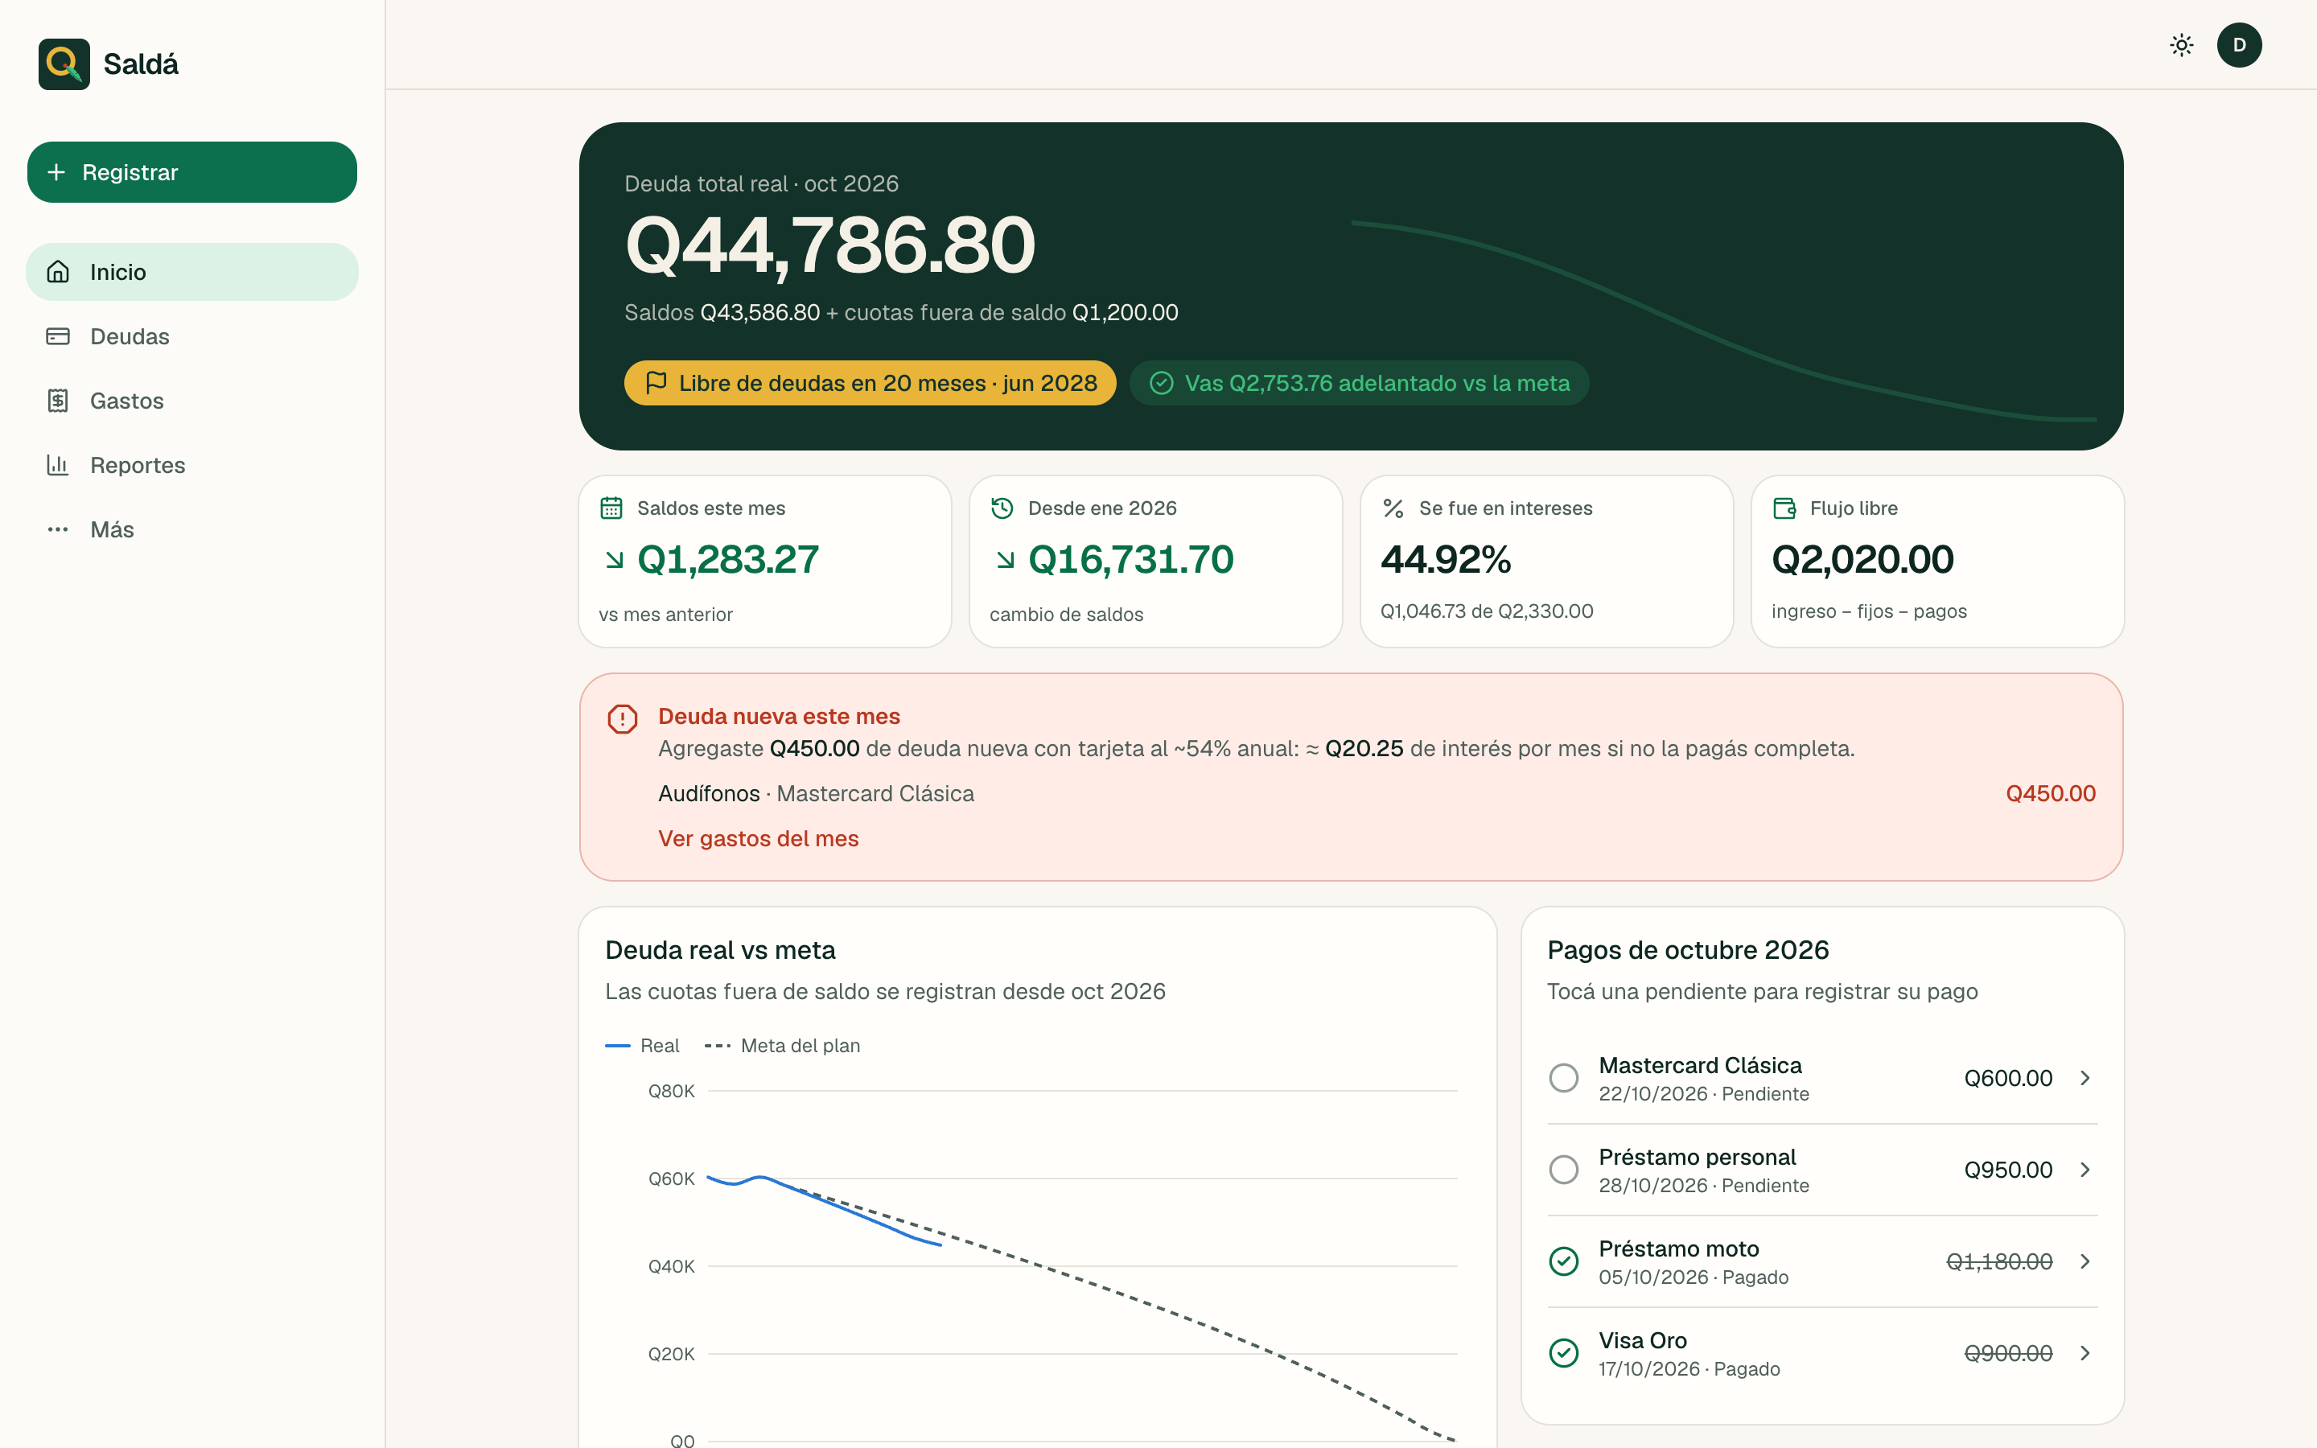Image resolution: width=2317 pixels, height=1448 pixels.
Task: Open Mastercard Clásica payment chevron
Action: [x=2084, y=1078]
